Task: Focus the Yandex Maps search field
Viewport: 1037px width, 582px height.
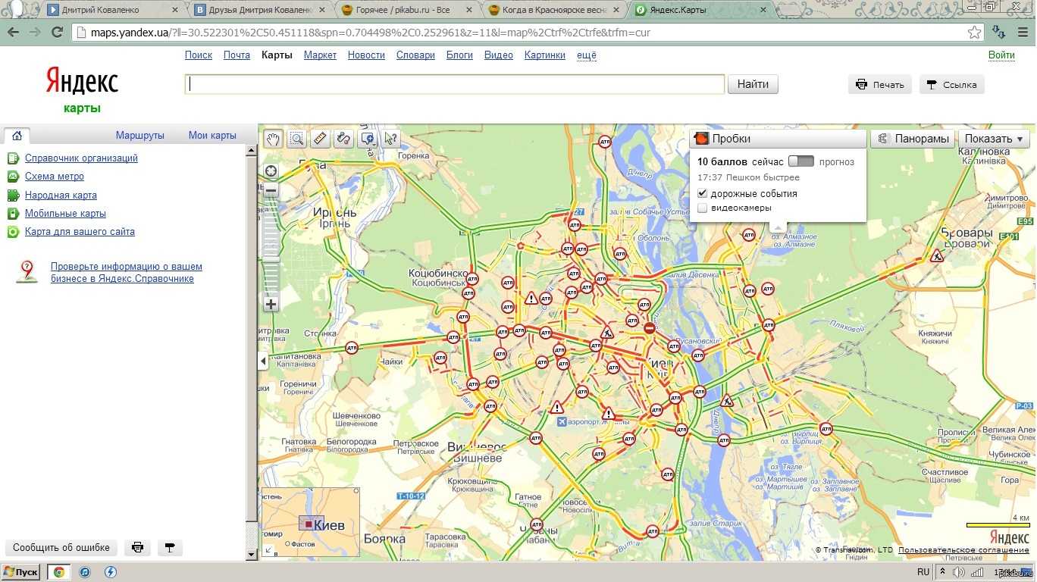Action: (x=455, y=84)
